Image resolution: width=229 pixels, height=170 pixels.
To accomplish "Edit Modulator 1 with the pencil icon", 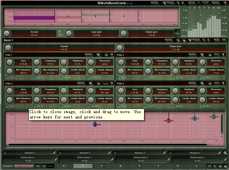I will 55,153.
